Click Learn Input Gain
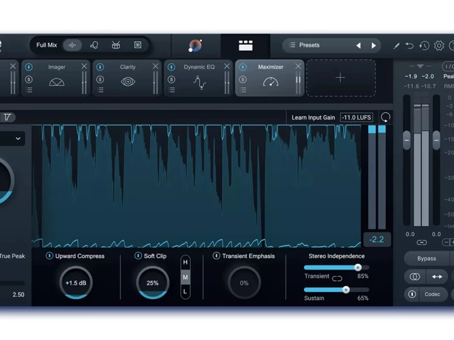 313,118
